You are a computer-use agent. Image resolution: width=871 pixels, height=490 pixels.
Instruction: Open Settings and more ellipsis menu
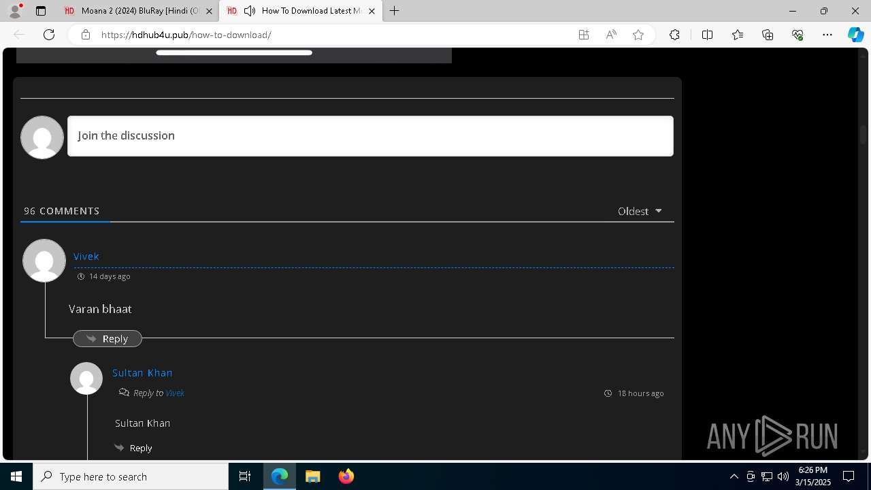coord(827,35)
